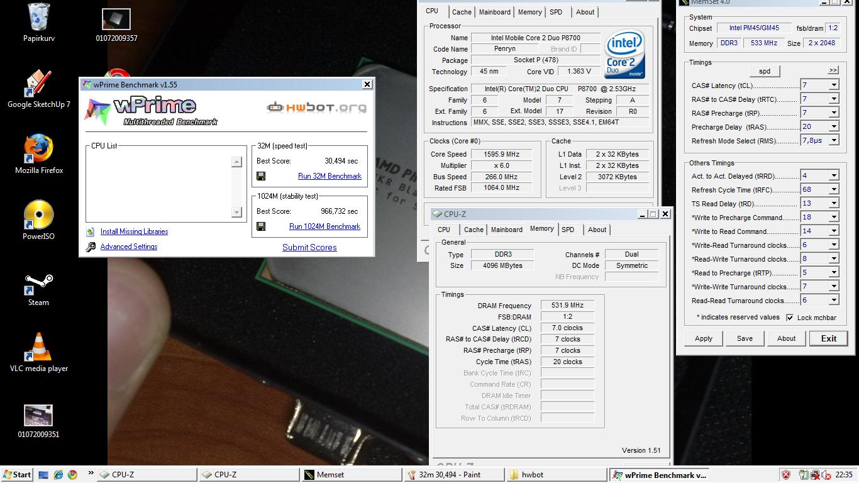Viewport: 859px width, 483px height.
Task: Click Submit Scores link
Action: click(x=309, y=247)
